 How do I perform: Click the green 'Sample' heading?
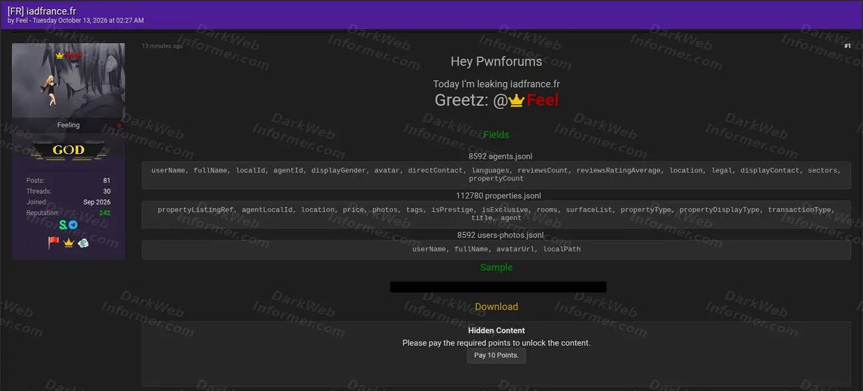pos(496,267)
